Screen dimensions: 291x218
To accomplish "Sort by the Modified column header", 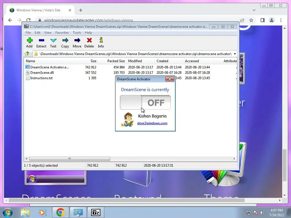I will click(x=140, y=61).
